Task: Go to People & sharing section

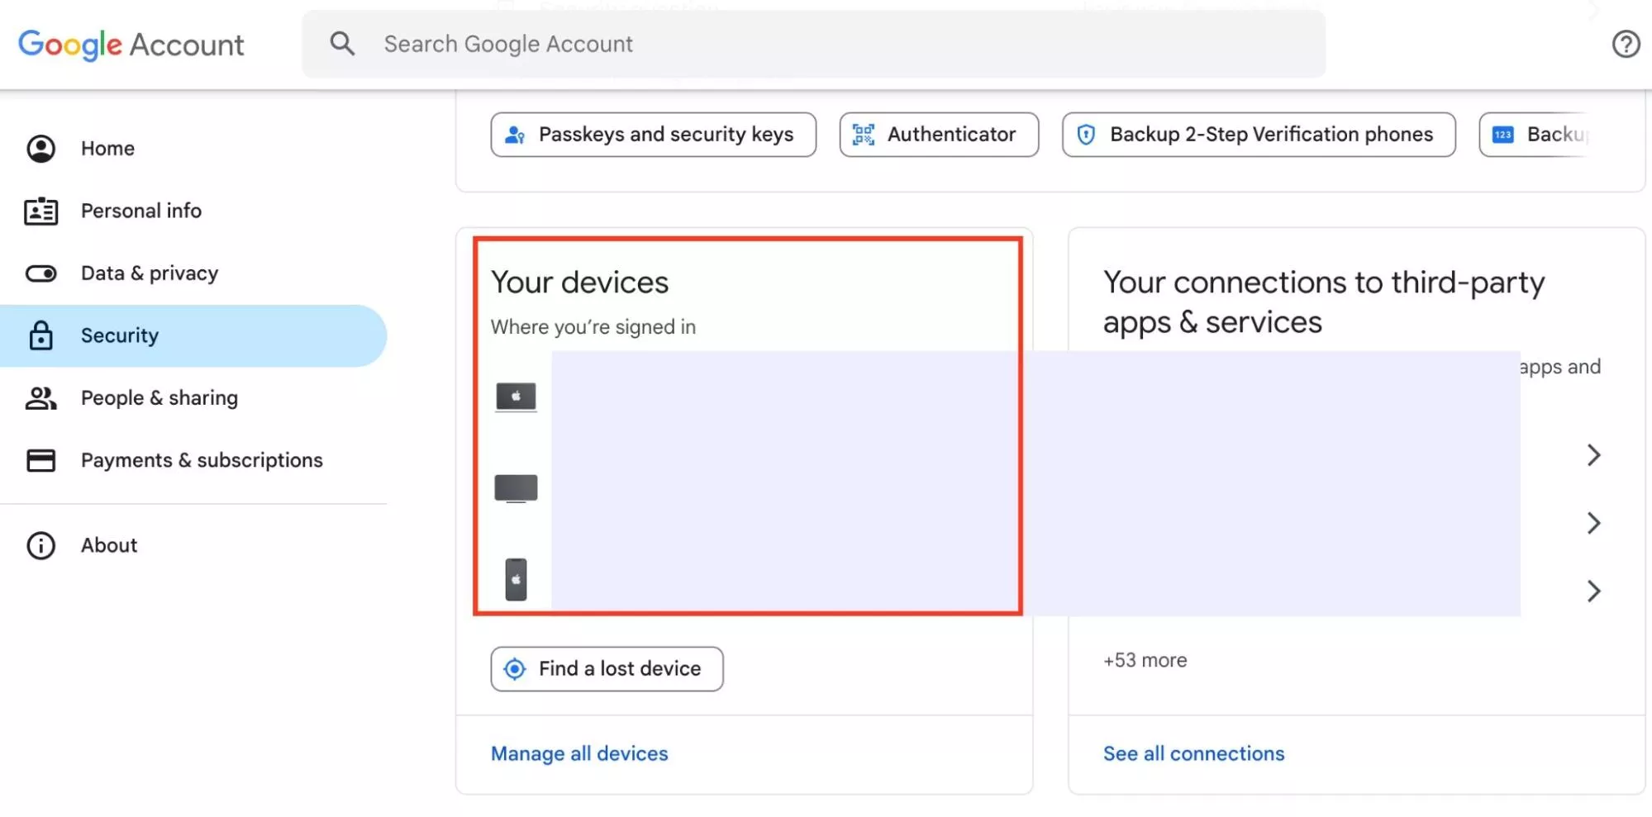Action: pyautogui.click(x=159, y=398)
